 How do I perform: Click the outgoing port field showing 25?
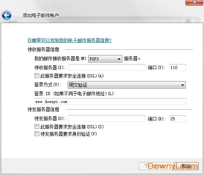pos(178,119)
